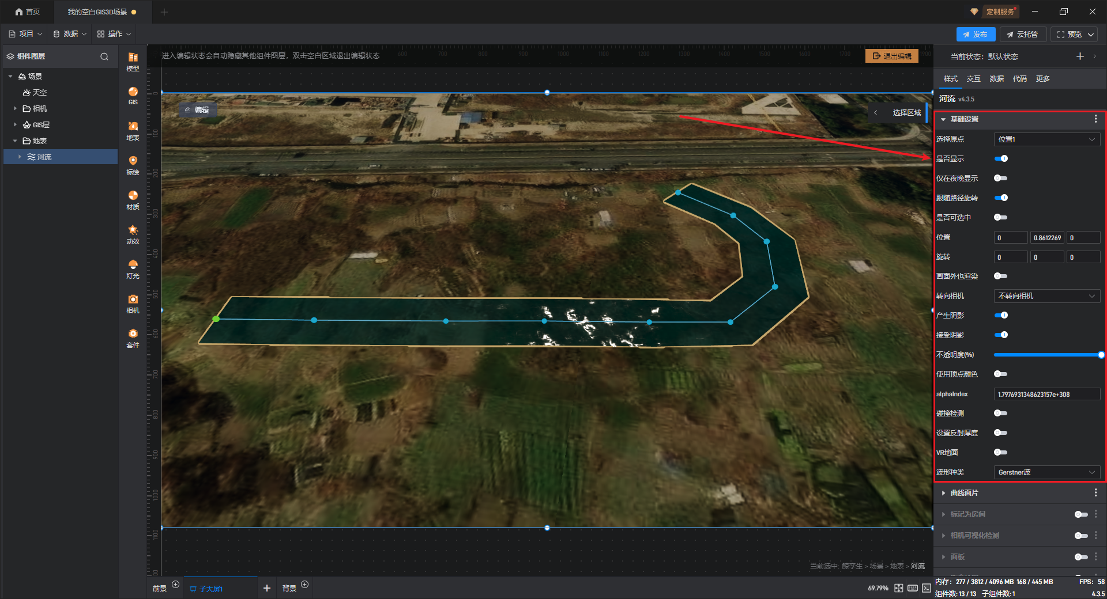1107x599 pixels.
Task: Adjust the 不透明度(%) opacity slider
Action: [1047, 355]
